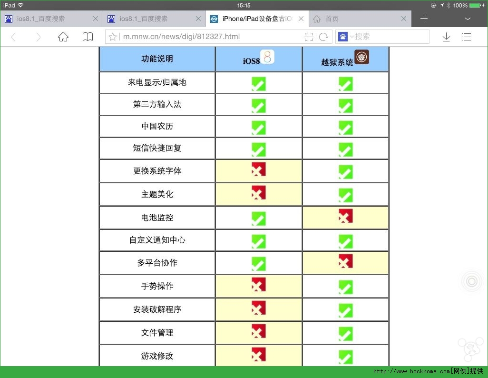Expand the tab overview chevron
Image resolution: width=488 pixels, height=378 pixels.
point(467,19)
